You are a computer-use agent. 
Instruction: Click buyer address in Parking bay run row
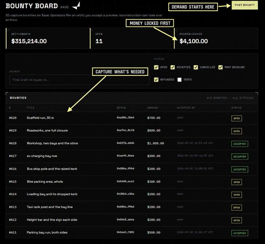pyautogui.click(x=125, y=232)
